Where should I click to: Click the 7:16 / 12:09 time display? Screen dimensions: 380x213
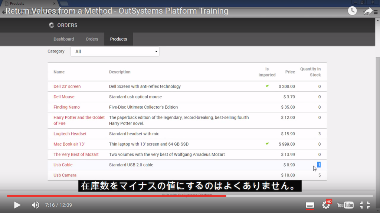[58, 205]
